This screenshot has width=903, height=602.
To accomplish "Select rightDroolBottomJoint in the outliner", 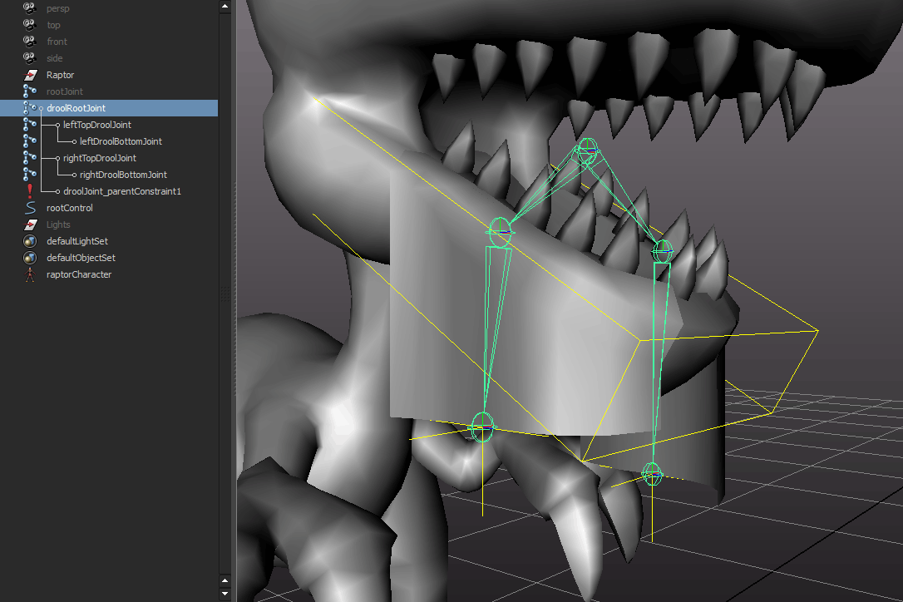I will [x=123, y=175].
